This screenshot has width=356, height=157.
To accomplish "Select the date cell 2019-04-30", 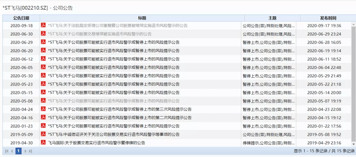I will [x=22, y=143].
